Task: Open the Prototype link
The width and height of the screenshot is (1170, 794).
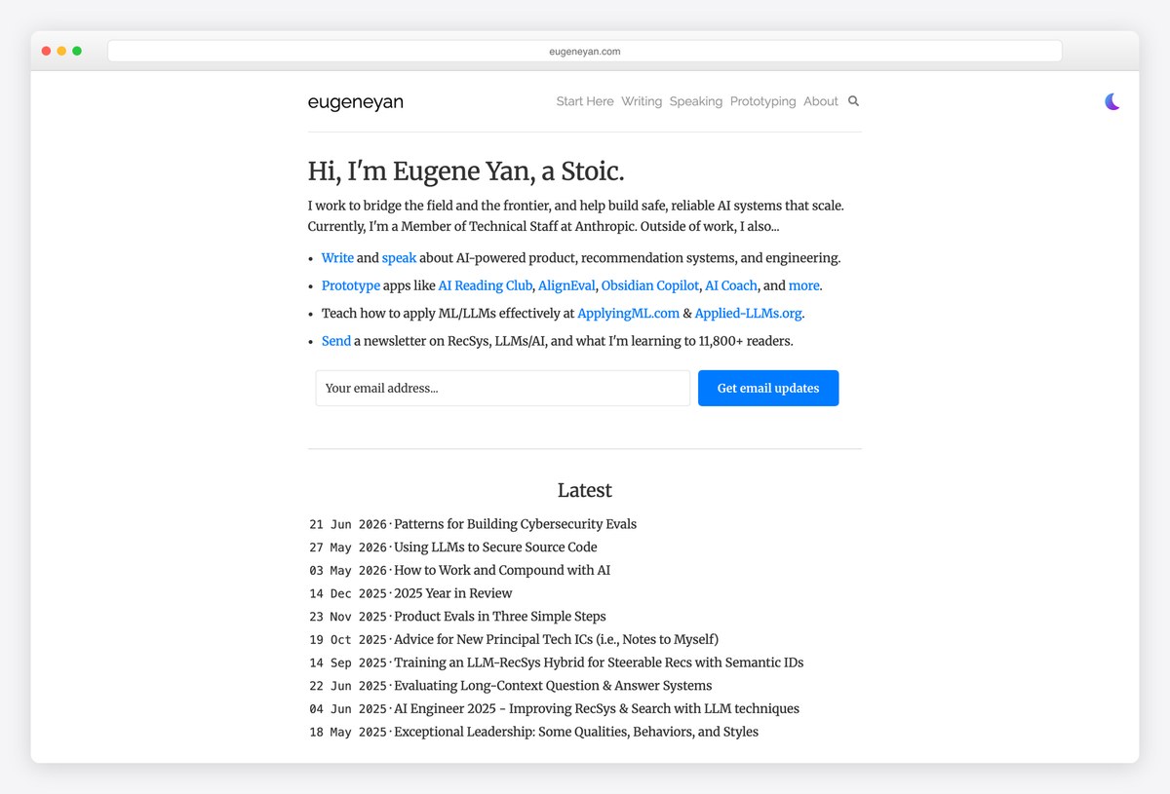Action: tap(351, 285)
